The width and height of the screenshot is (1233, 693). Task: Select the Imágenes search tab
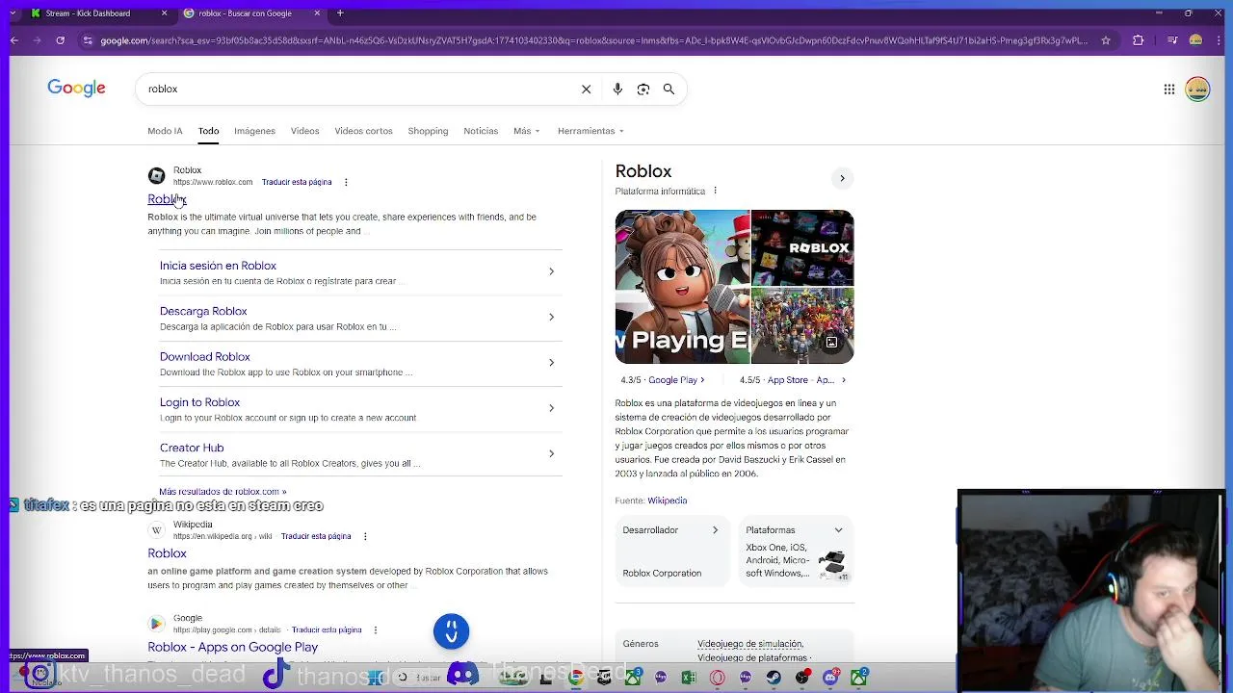[x=254, y=131]
